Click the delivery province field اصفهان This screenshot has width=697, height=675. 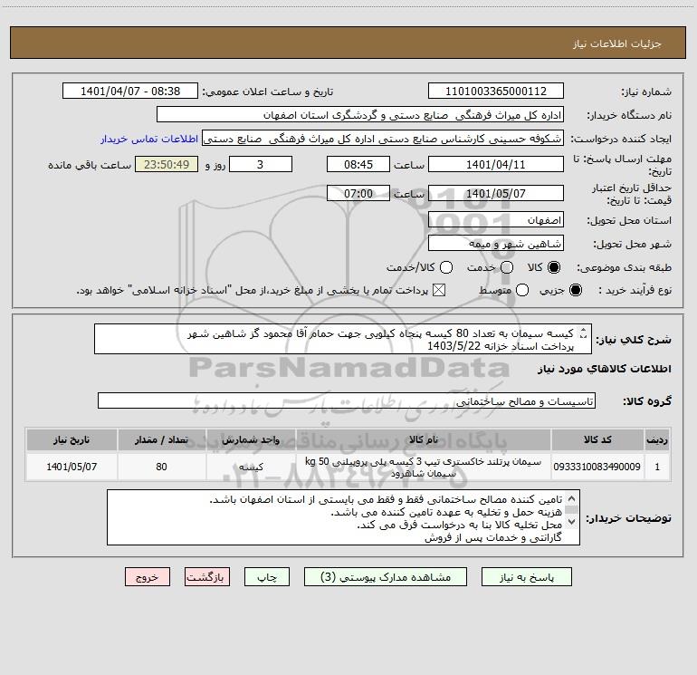tap(496, 219)
